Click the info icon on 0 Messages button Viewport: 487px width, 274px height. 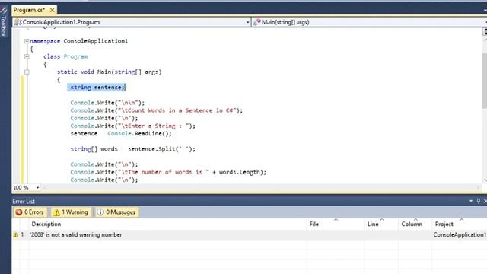100,212
